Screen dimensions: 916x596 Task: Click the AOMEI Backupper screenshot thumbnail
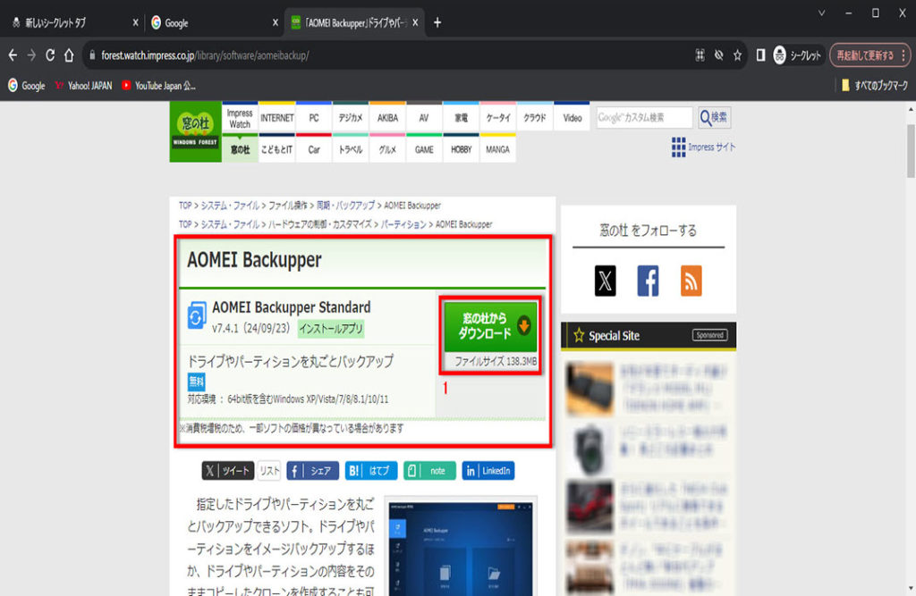(458, 545)
